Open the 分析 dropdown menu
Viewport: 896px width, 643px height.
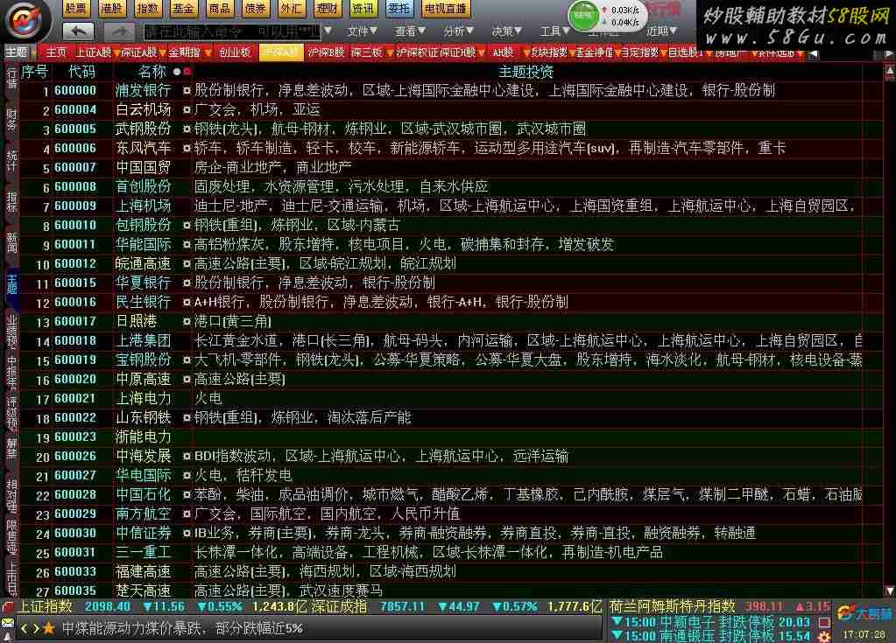click(458, 31)
